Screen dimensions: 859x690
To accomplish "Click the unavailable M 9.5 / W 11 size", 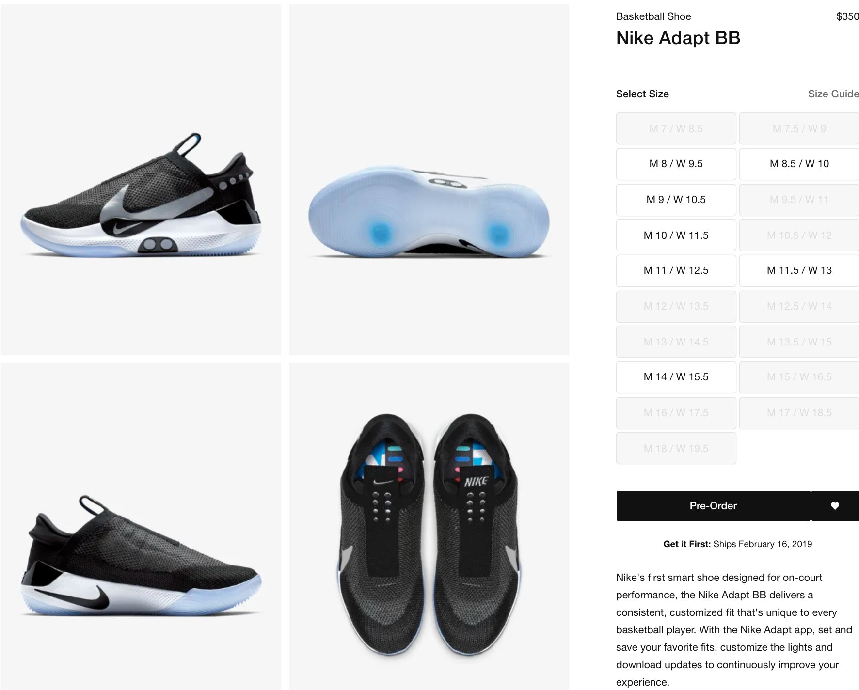I will (799, 200).
